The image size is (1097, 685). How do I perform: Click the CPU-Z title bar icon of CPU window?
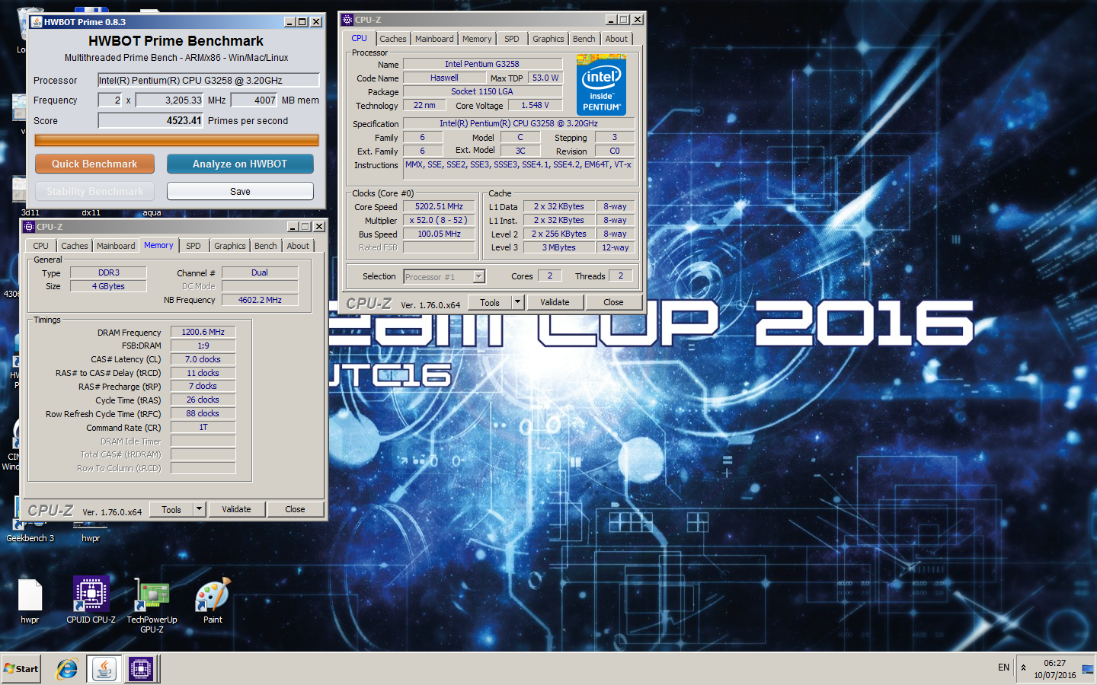tap(347, 20)
